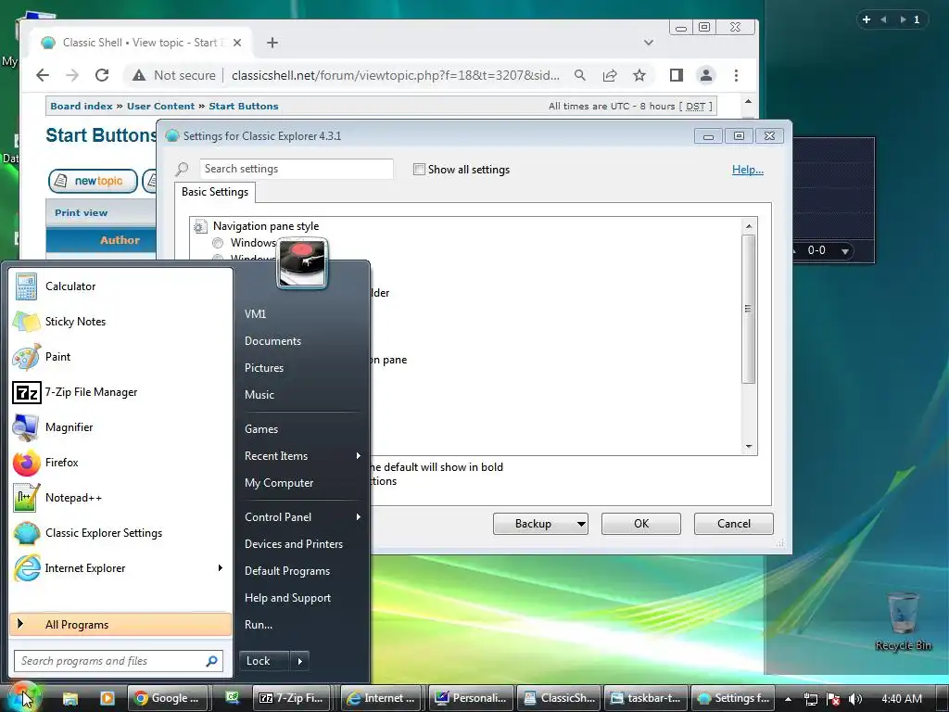Switch to Internet Explorer taskbar button
Screen dimensions: 949x712
coord(383,698)
